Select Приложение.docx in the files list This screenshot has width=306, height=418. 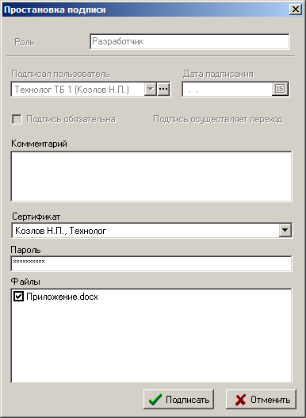(x=62, y=297)
